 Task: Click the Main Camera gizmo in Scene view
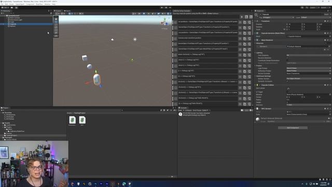tap(112, 39)
